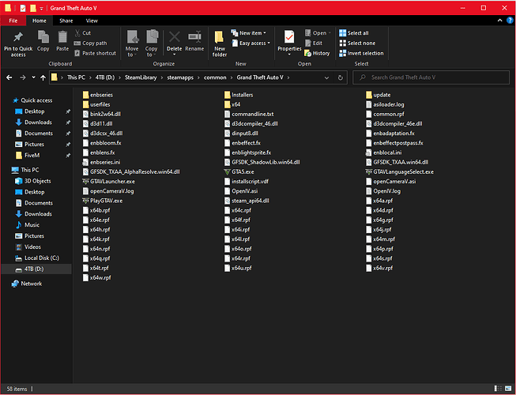The height and width of the screenshot is (395, 516).
Task: Select the GTA5.exe file icon
Action: [226, 171]
